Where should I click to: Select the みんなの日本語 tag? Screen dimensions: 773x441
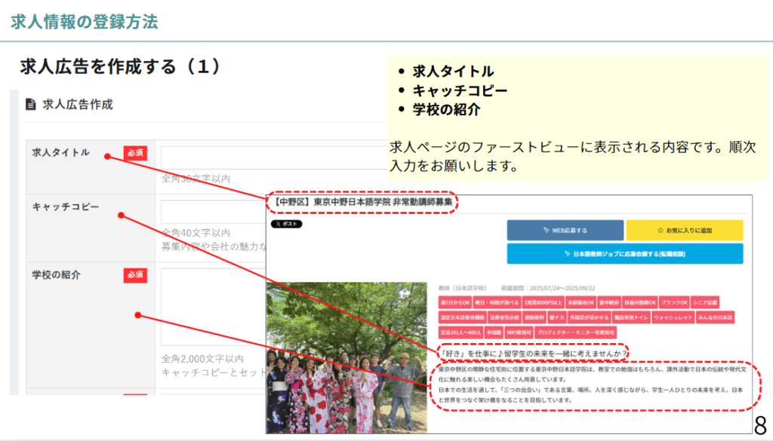[714, 317]
